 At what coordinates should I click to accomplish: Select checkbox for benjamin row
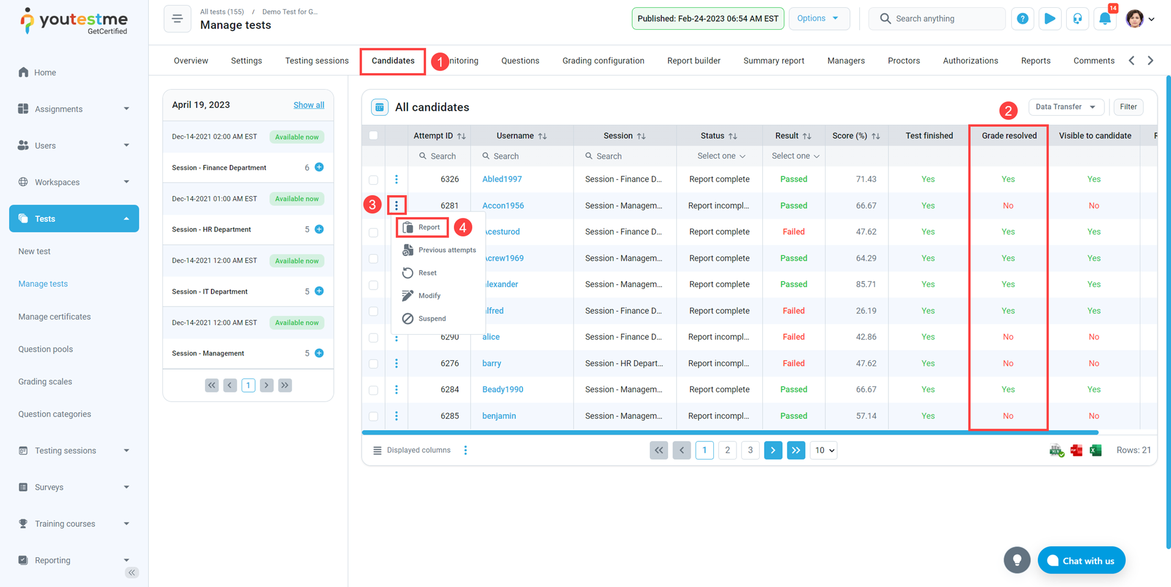[373, 416]
